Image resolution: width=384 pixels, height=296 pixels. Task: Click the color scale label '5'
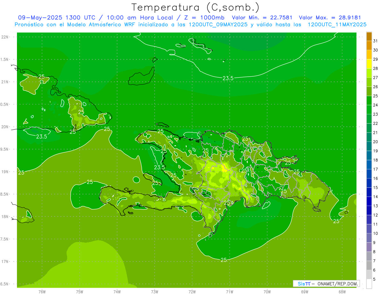[x=374, y=279]
